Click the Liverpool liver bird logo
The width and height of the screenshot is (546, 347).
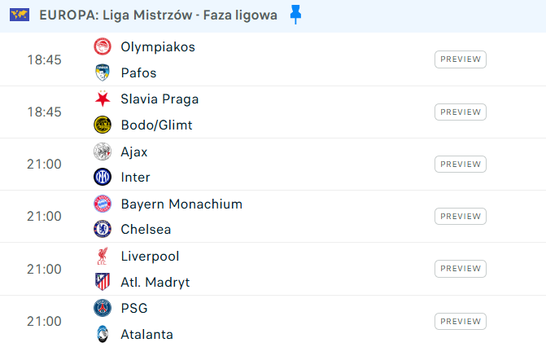click(x=103, y=256)
